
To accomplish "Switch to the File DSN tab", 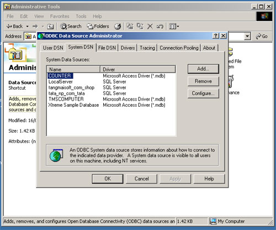I will click(x=107, y=48).
